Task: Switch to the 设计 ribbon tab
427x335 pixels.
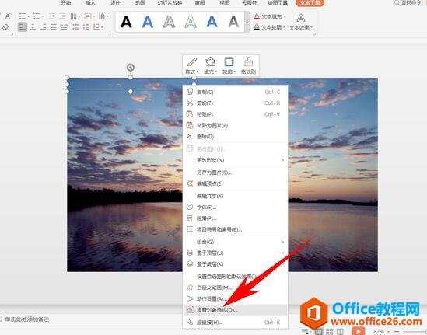Action: pyautogui.click(x=115, y=3)
